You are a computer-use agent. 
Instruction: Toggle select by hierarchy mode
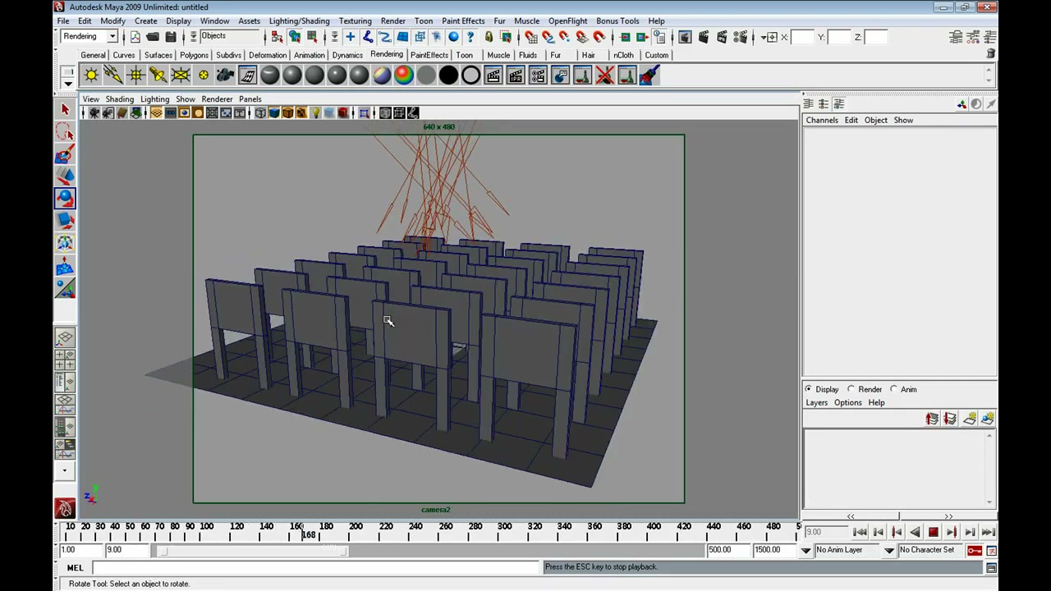pyautogui.click(x=277, y=37)
